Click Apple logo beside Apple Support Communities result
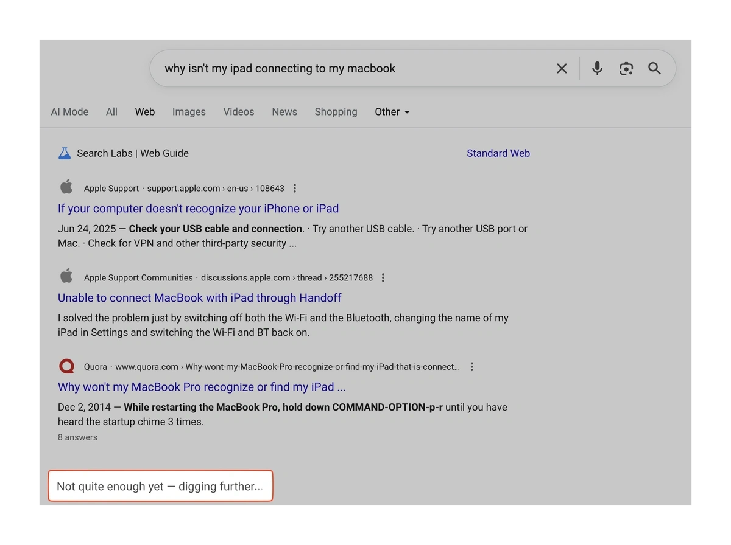The image size is (731, 545). tap(66, 276)
